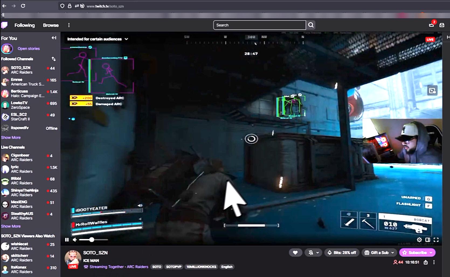Pause the stream video
450x277 pixels.
[x=67, y=240]
